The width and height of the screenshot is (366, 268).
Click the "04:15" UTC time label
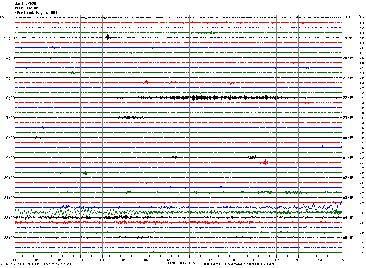click(x=348, y=218)
